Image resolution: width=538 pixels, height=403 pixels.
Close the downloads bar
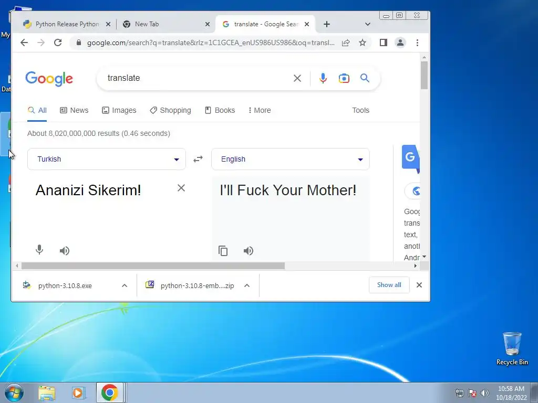419,285
